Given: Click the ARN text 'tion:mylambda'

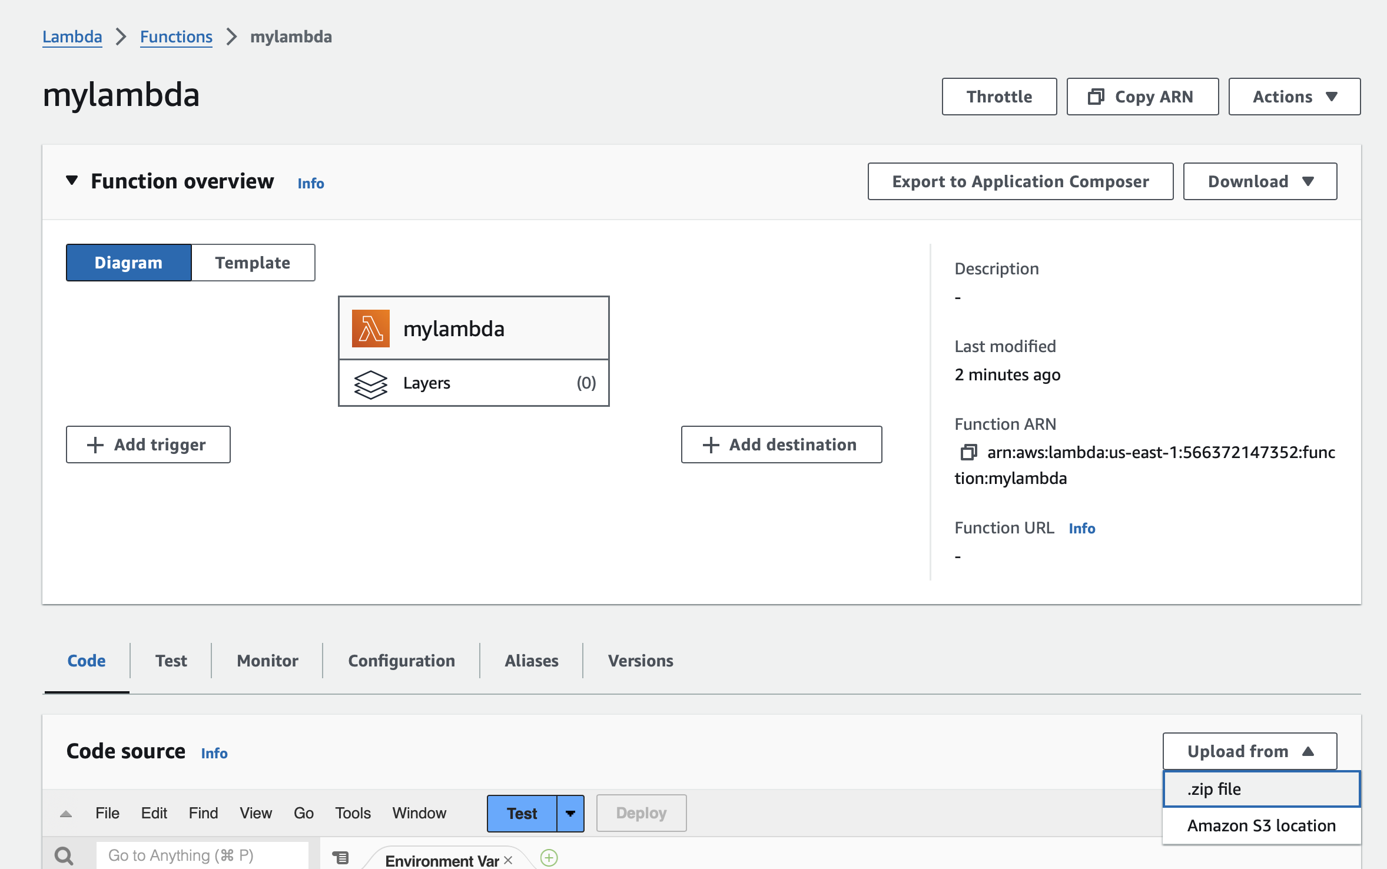Looking at the screenshot, I should click(x=1011, y=478).
